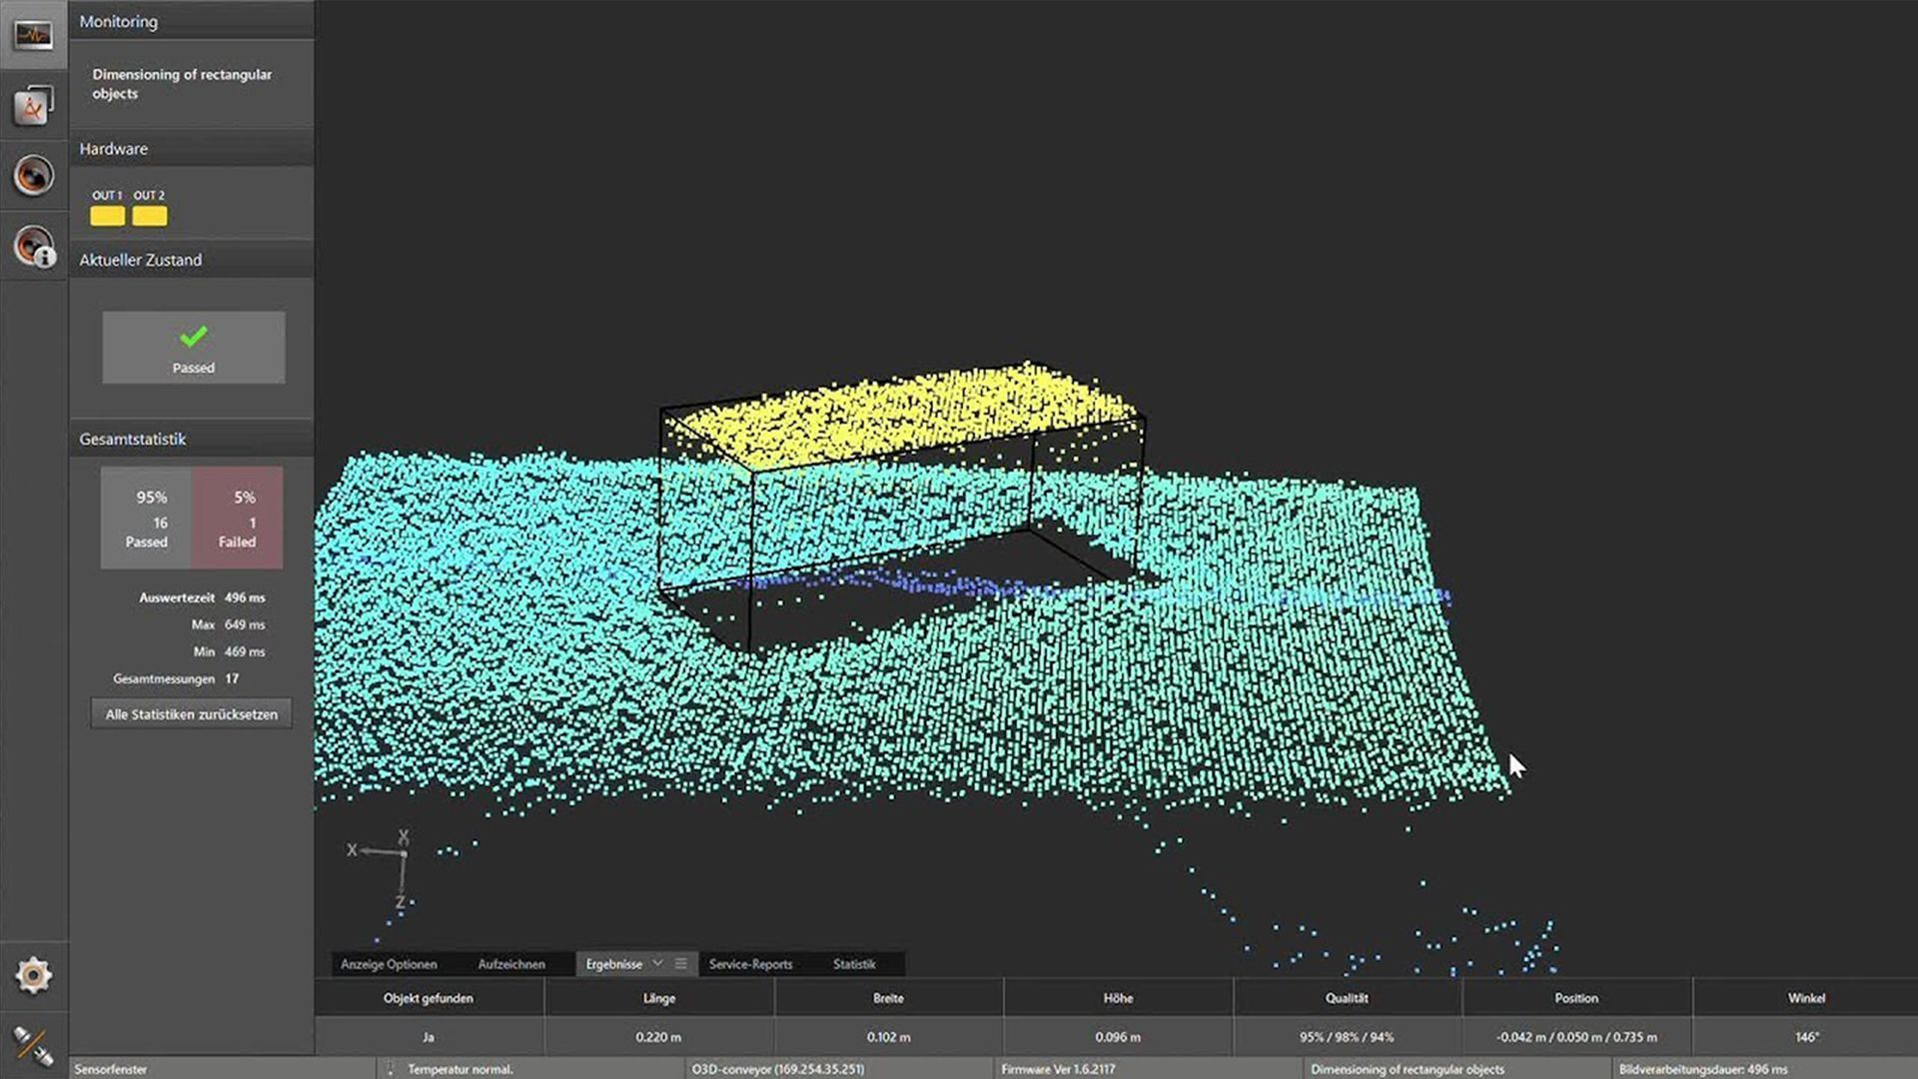
Task: Click the temperature status icon in status bar
Action: pyautogui.click(x=391, y=1069)
